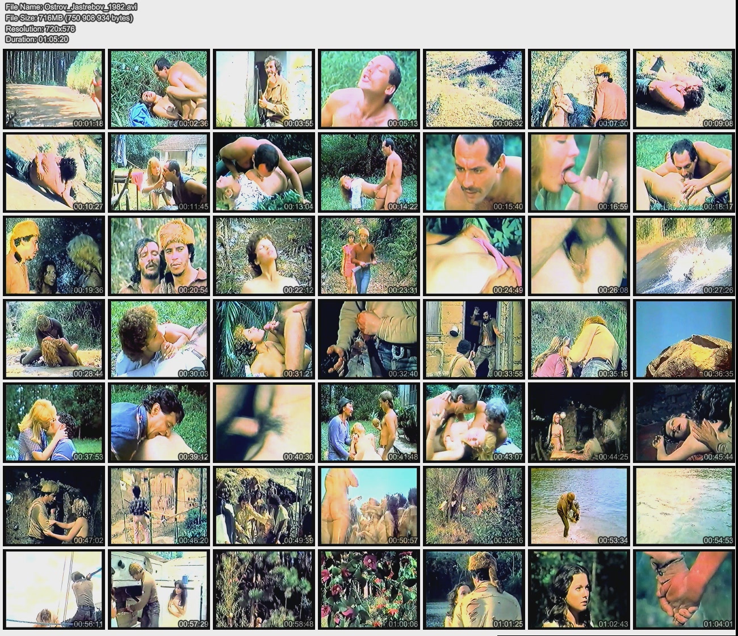738x636 pixels.
Task: Select the thumbnail stamped 00:03:55
Action: coord(264,89)
